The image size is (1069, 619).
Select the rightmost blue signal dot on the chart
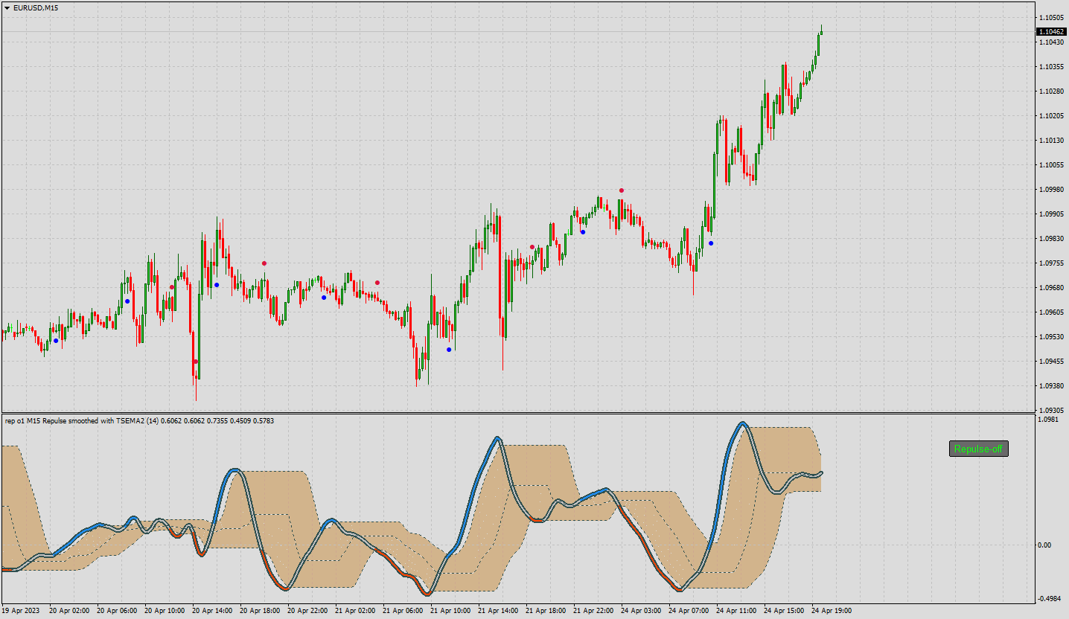point(711,243)
